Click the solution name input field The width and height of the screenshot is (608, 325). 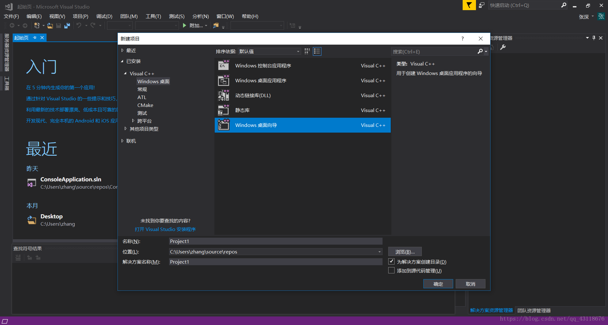click(x=275, y=262)
